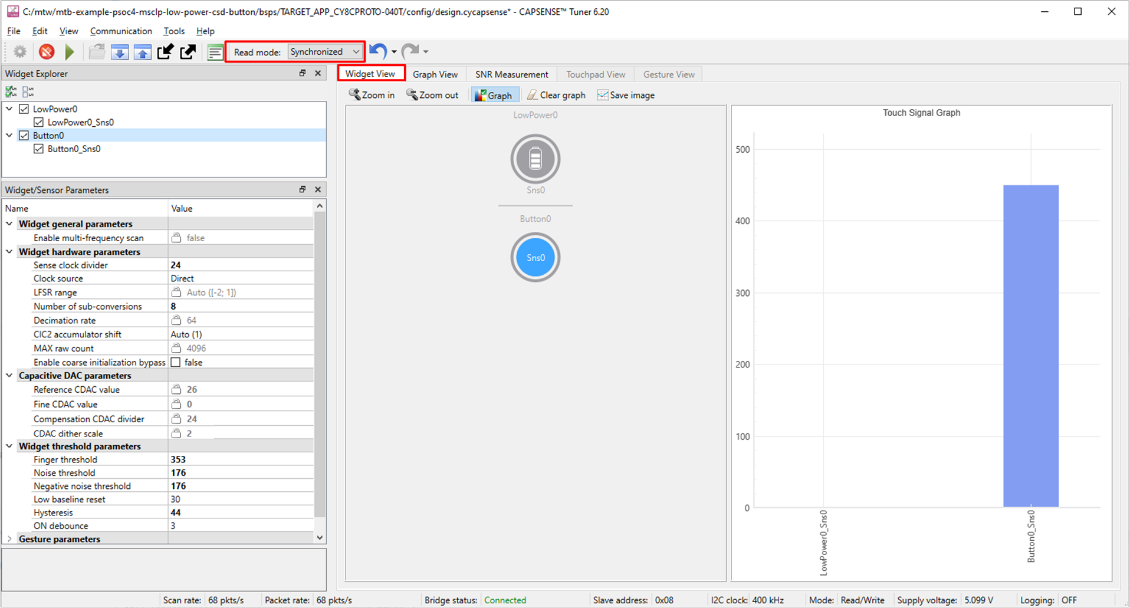Collapse Widget general parameters section

(x=9, y=224)
